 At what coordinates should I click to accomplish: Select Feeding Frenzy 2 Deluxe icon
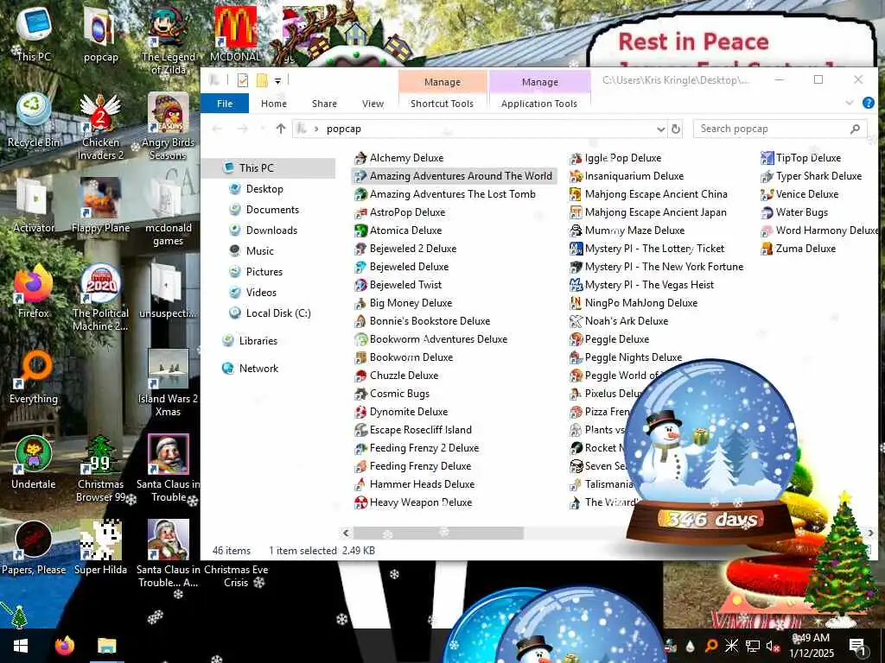(360, 448)
